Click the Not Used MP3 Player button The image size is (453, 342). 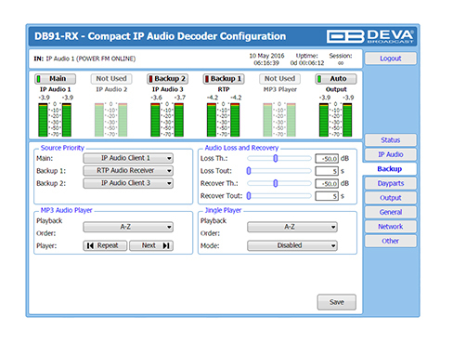279,79
